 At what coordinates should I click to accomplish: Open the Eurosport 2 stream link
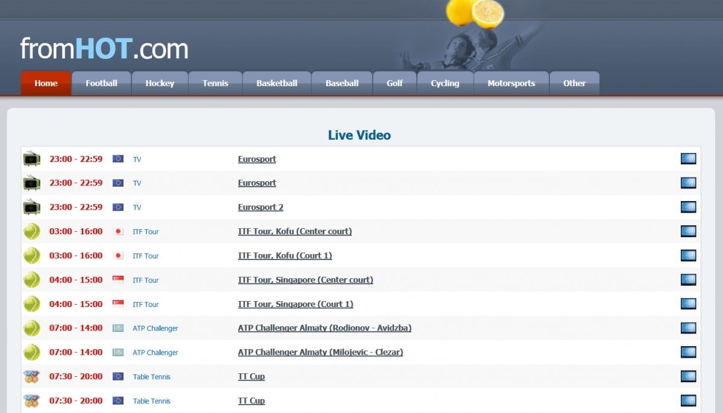pos(260,207)
